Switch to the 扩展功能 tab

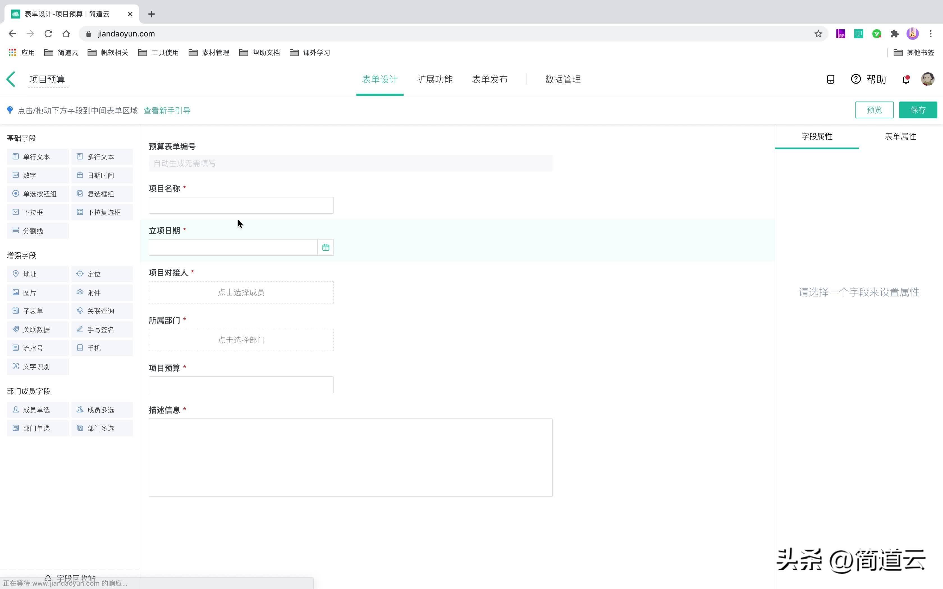434,79
